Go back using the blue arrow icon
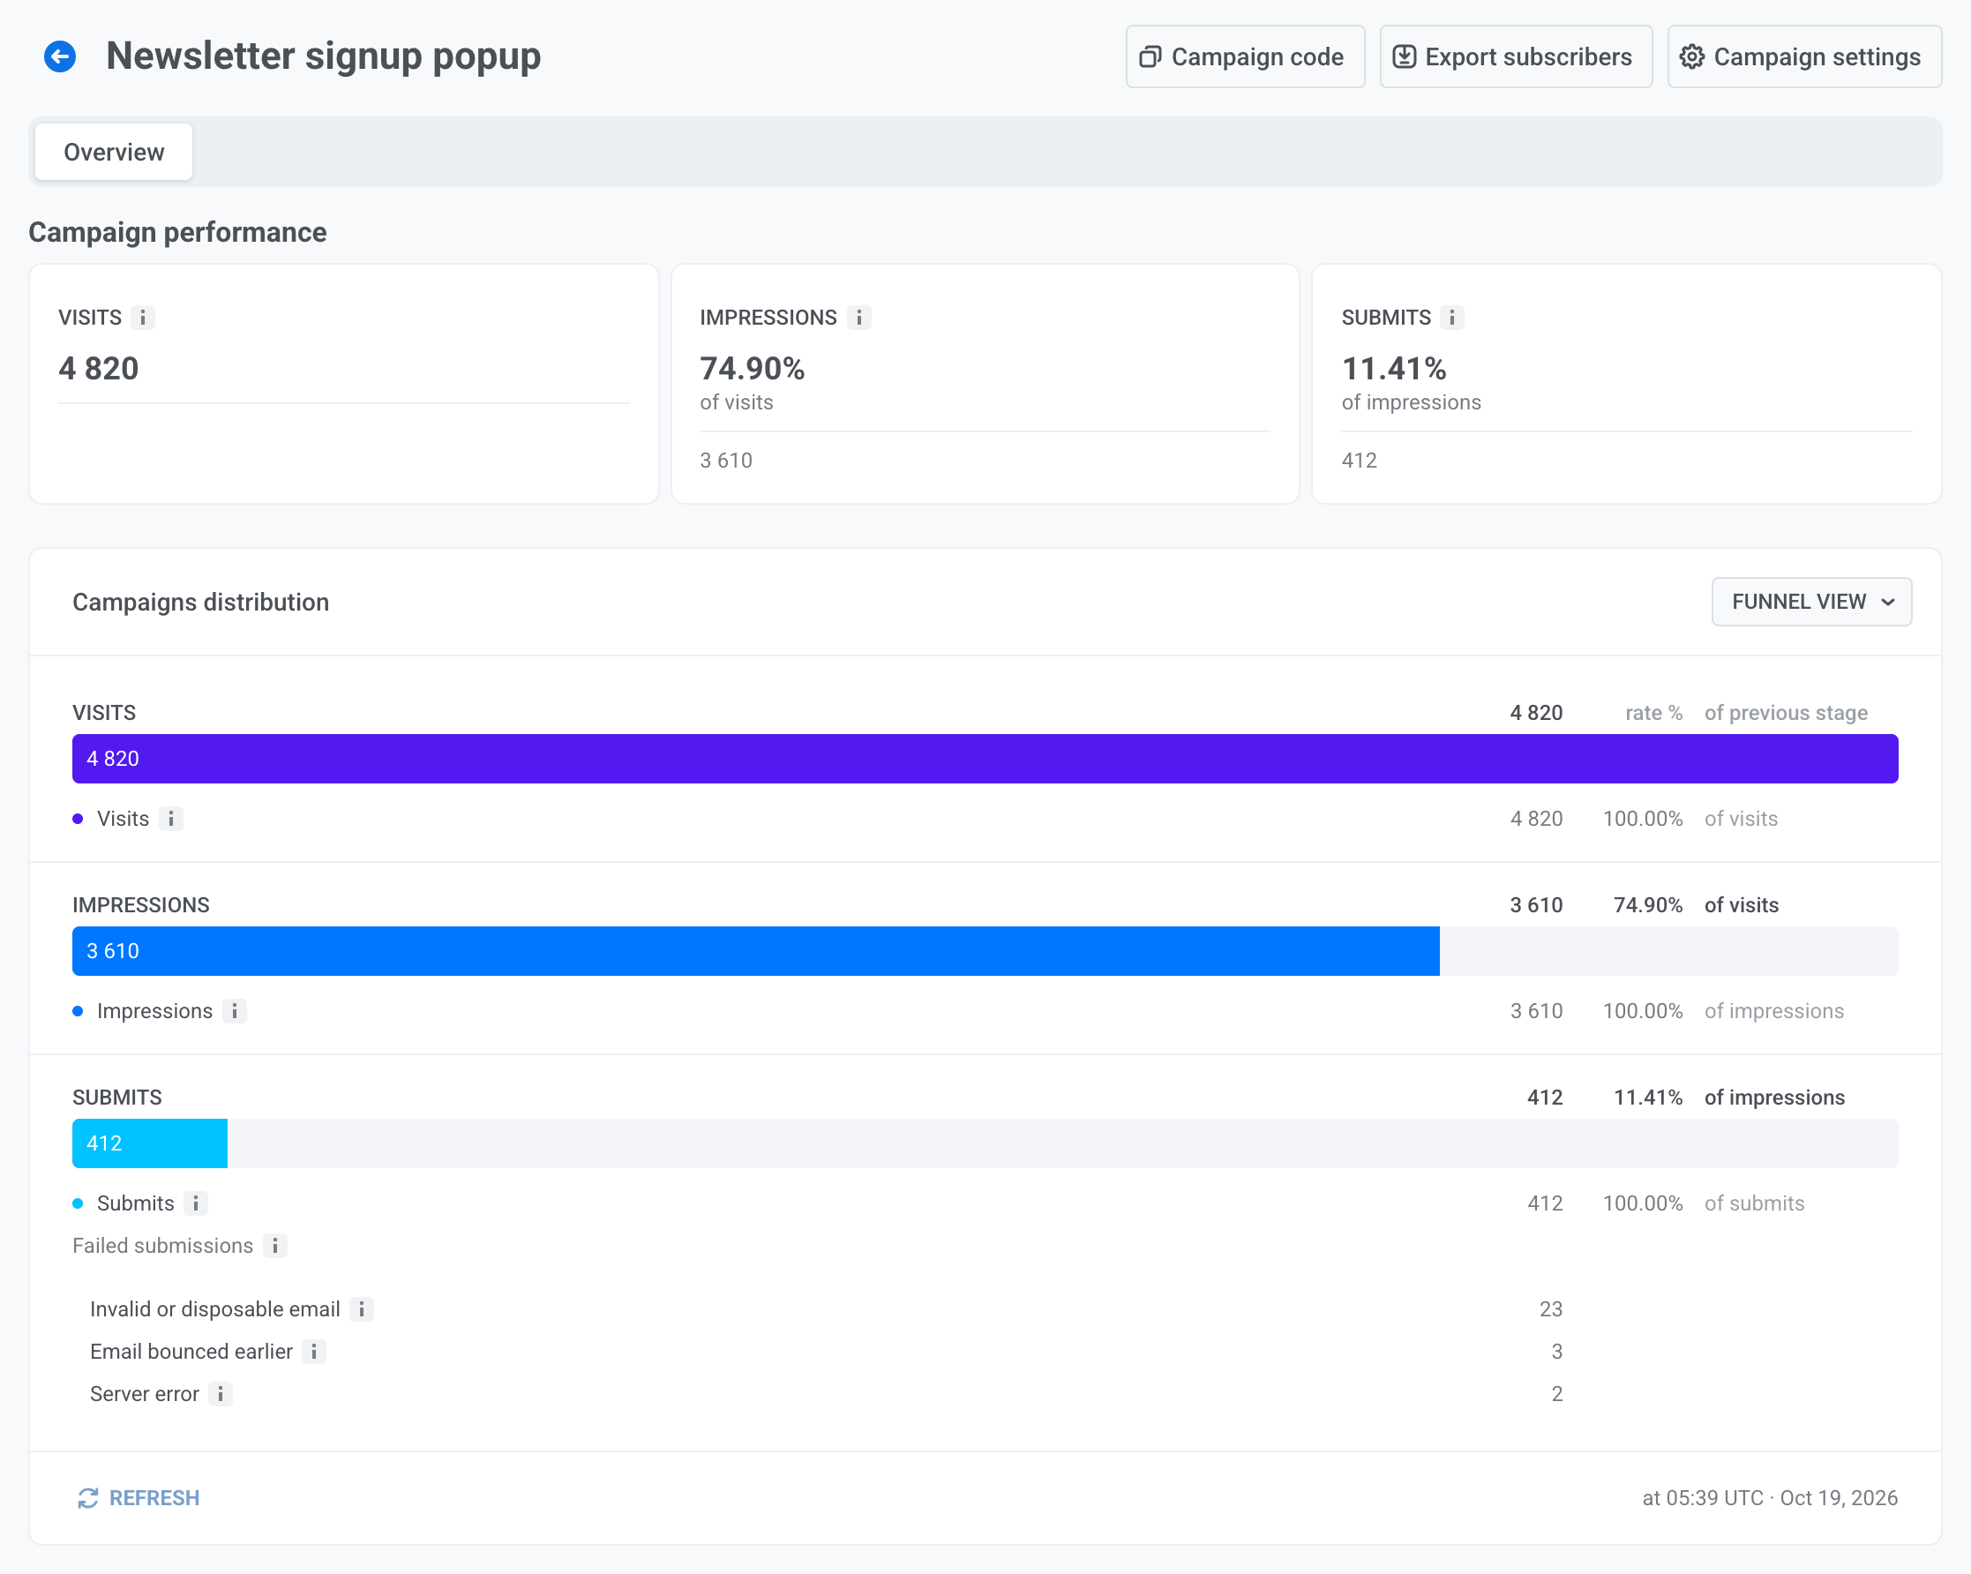The width and height of the screenshot is (1971, 1574). [x=59, y=56]
